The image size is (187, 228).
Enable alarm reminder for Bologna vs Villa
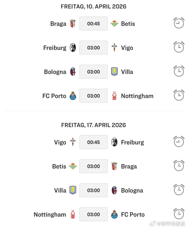[179, 71]
